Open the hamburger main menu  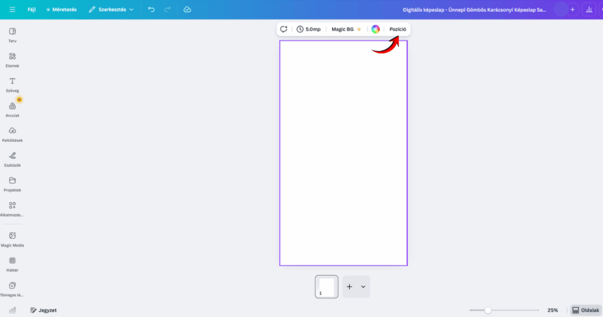click(x=12, y=9)
